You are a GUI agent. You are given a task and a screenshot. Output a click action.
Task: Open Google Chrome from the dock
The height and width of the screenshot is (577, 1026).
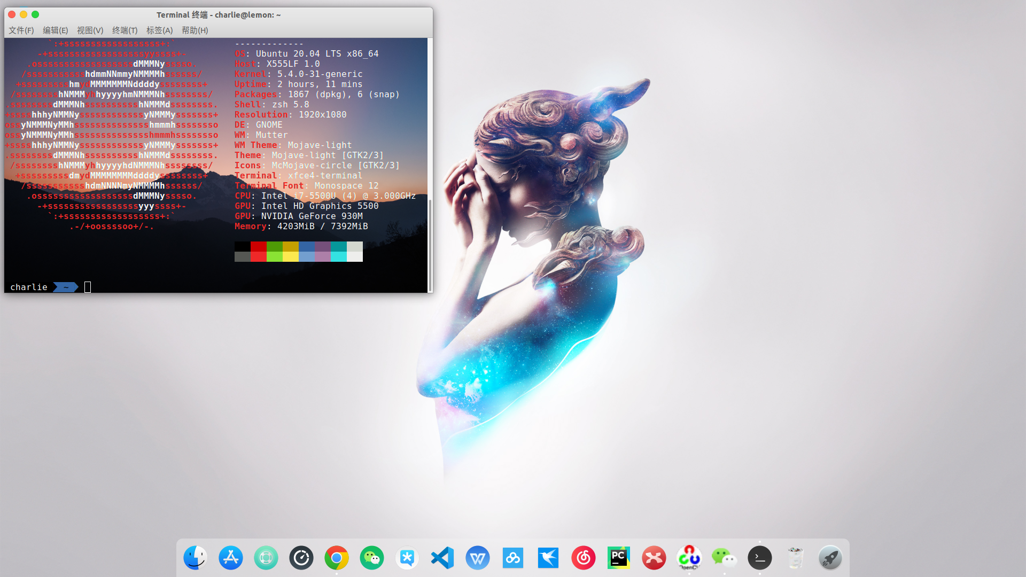[x=336, y=558]
